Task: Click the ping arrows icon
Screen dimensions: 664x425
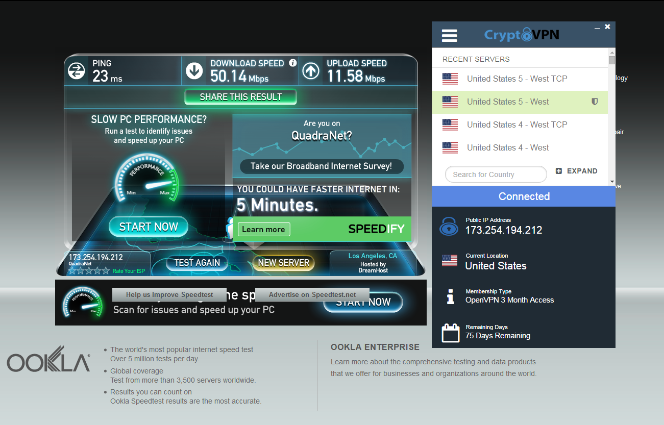Action: point(77,71)
